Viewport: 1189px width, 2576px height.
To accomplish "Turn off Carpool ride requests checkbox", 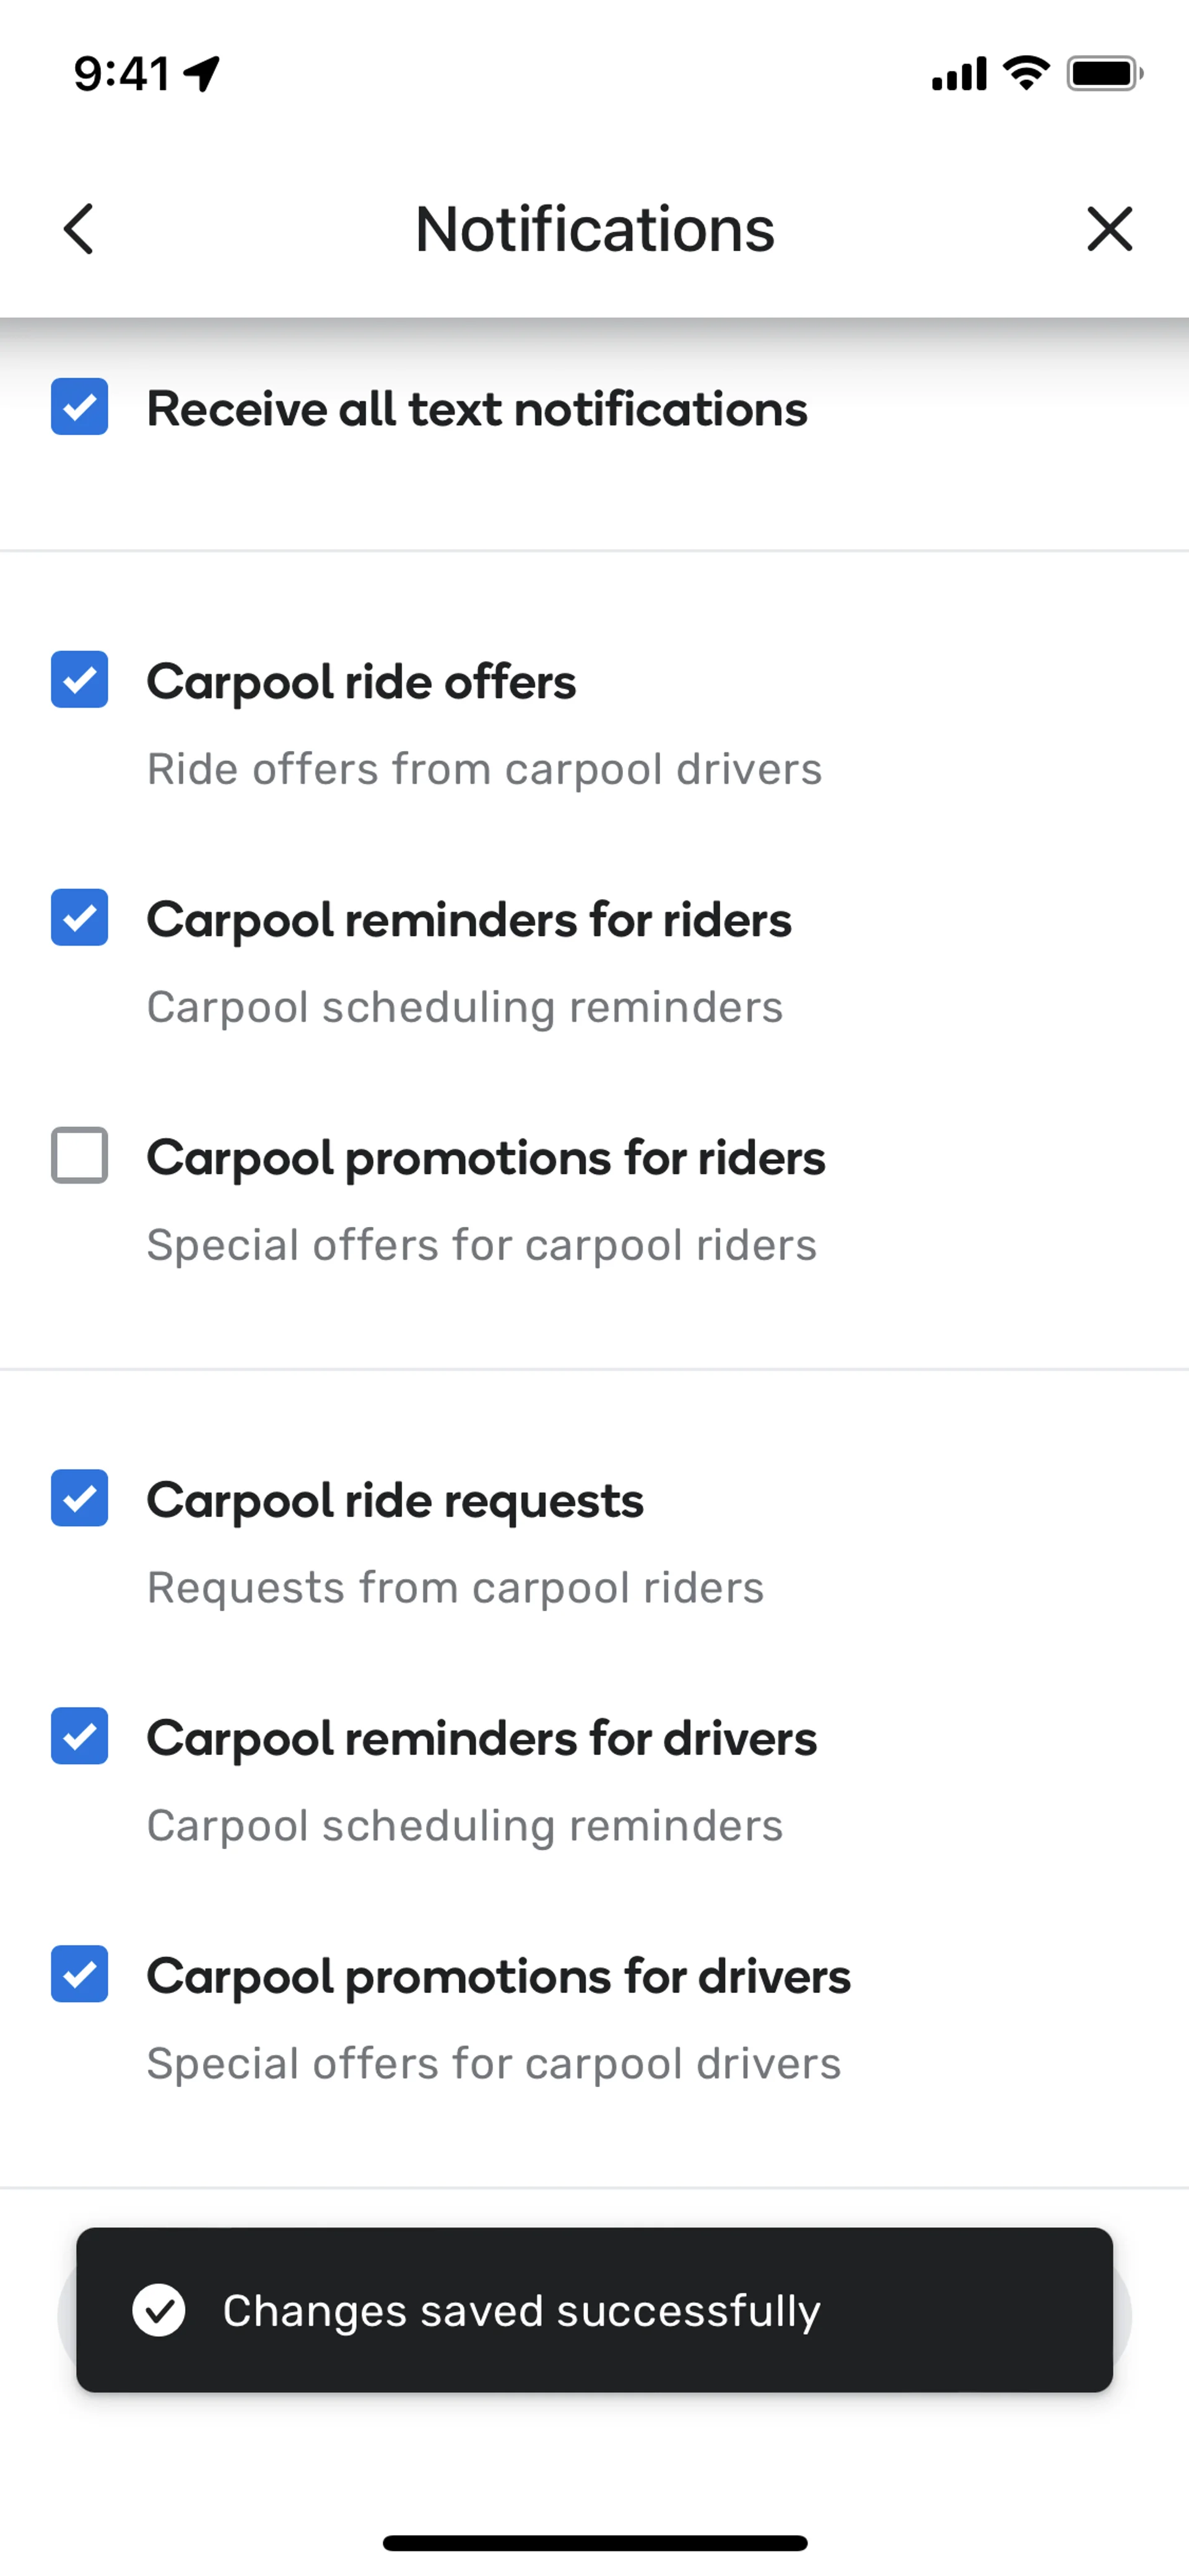I will pos(80,1498).
